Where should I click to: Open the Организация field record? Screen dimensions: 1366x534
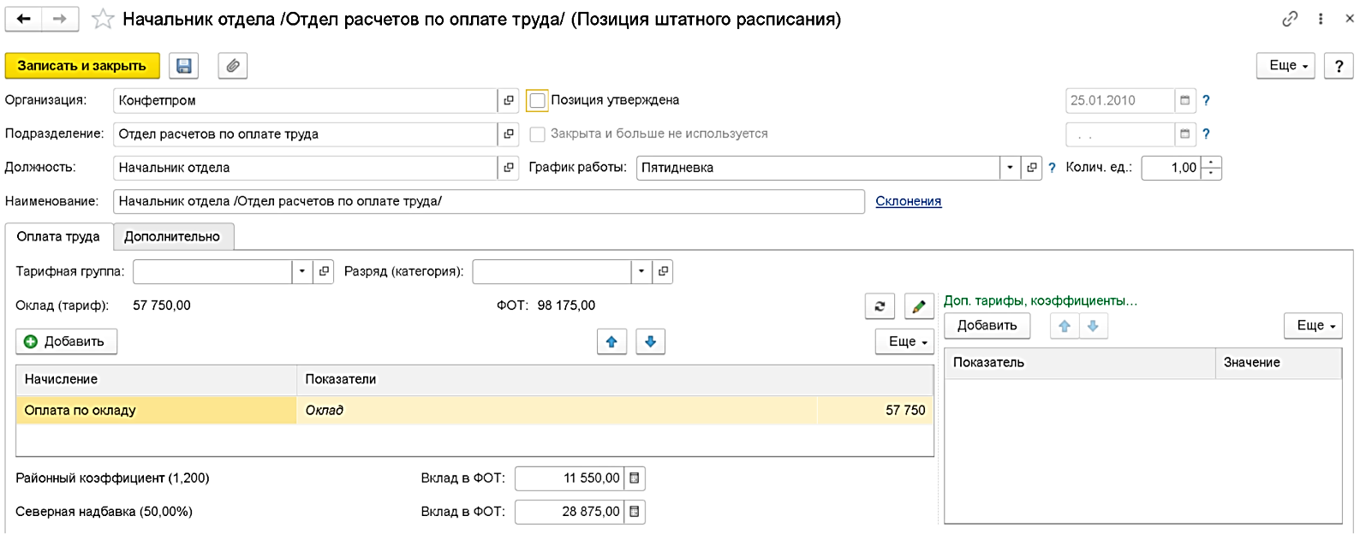[509, 100]
